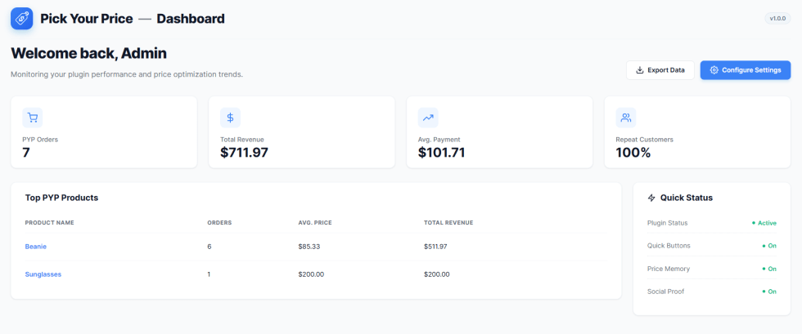Click the dollar sign Total Revenue icon

[230, 118]
